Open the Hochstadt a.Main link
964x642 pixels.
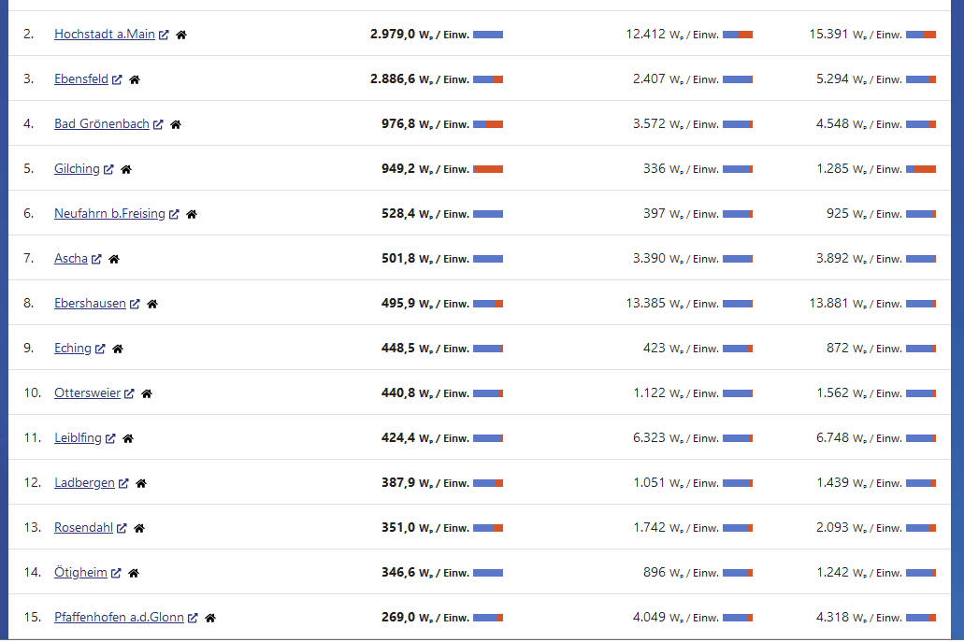(105, 35)
